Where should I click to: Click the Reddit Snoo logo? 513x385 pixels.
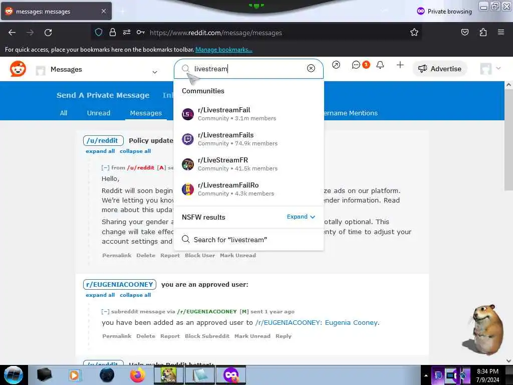18,69
